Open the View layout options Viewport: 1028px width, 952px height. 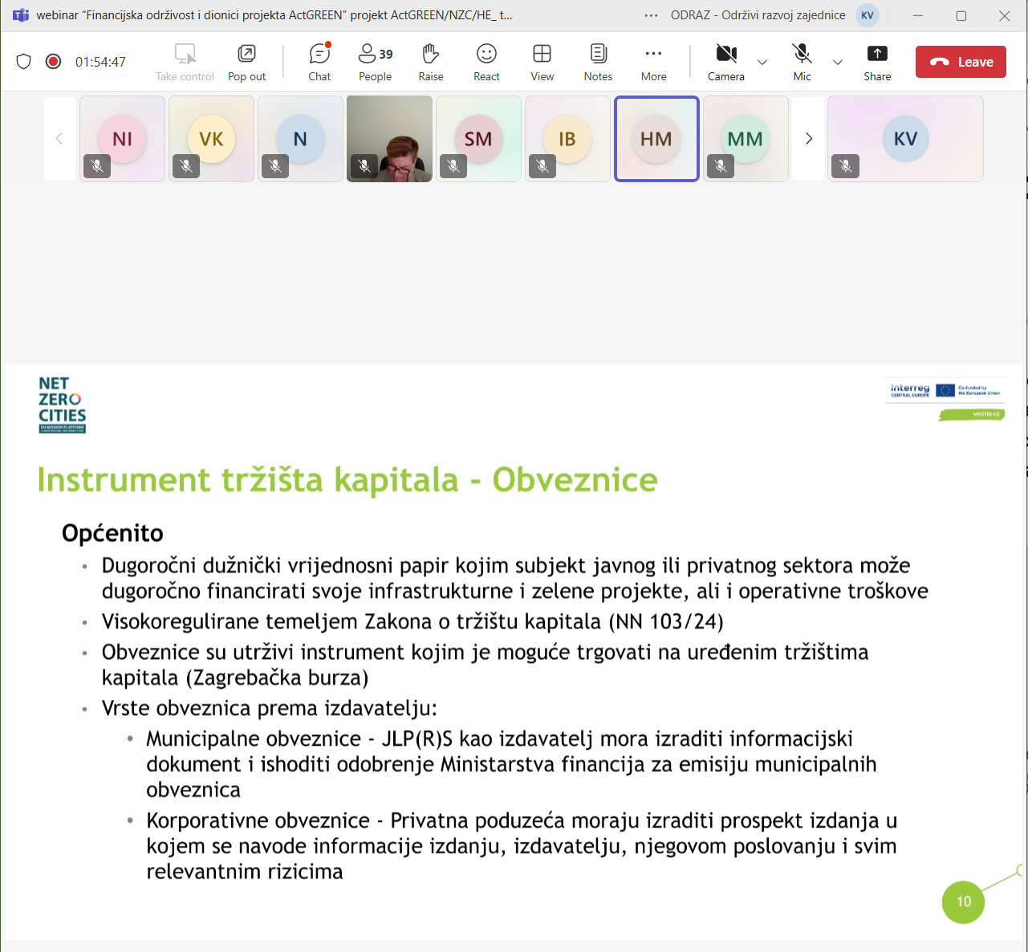[542, 62]
